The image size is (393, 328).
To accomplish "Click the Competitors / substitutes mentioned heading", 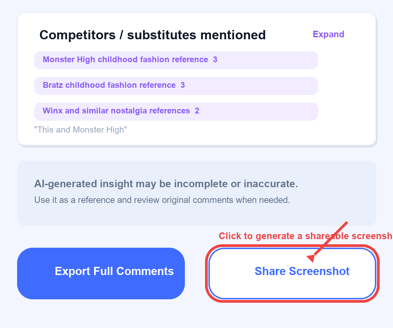I will point(152,35).
